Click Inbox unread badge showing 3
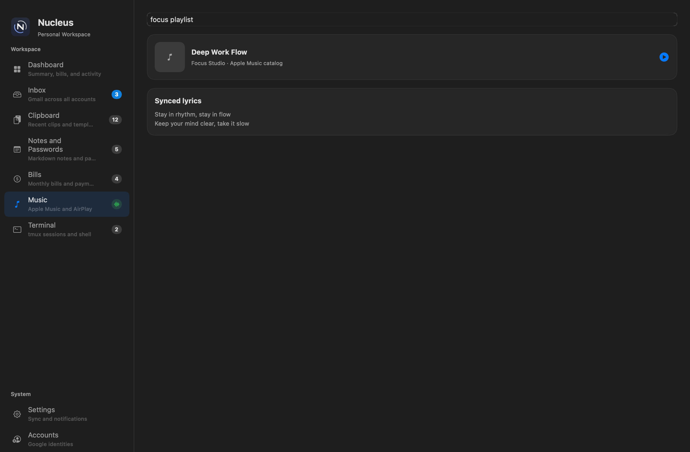Viewport: 690px width, 452px height. tap(116, 94)
